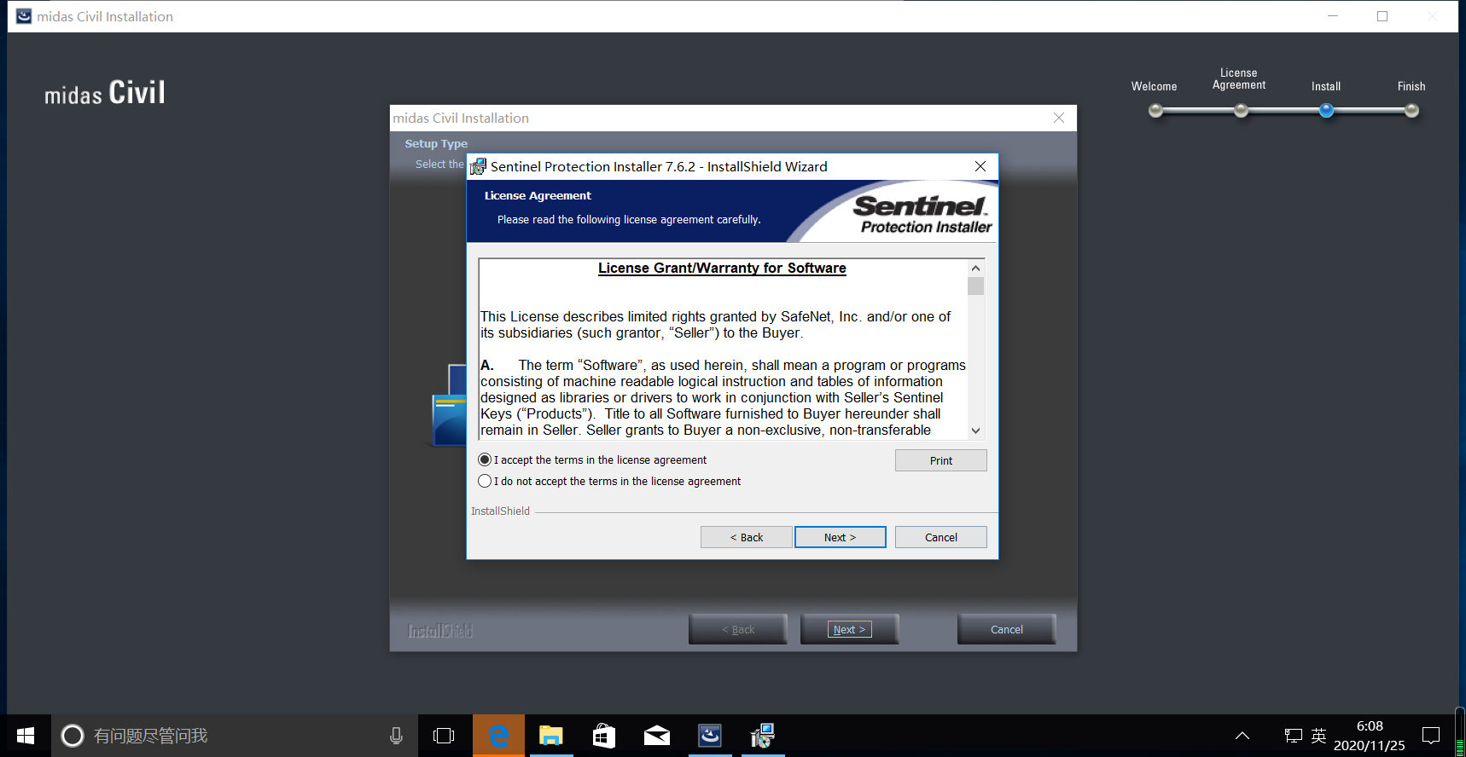Click the 'License Grant/Warranty for Software' heading
Screen dimensions: 1466x757
click(722, 268)
